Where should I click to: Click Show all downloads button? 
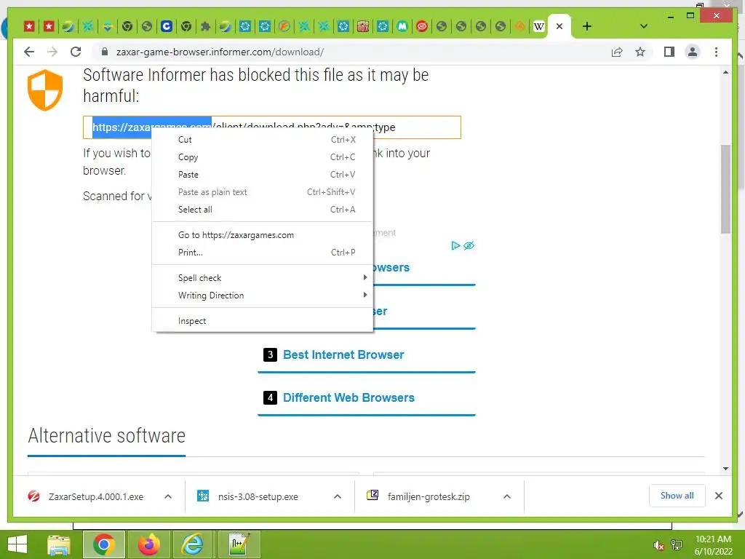tap(677, 496)
